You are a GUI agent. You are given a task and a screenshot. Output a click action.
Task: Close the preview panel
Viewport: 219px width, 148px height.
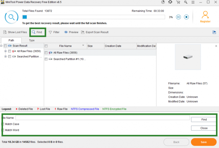216,46
